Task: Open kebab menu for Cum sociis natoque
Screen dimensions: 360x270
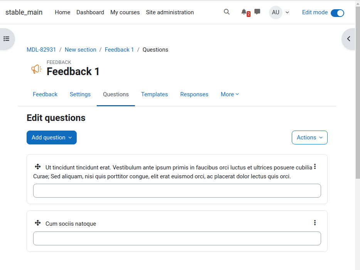Action: pos(315,223)
